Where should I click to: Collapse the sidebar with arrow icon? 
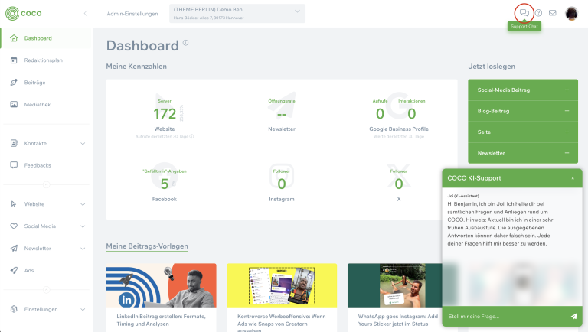pos(85,13)
